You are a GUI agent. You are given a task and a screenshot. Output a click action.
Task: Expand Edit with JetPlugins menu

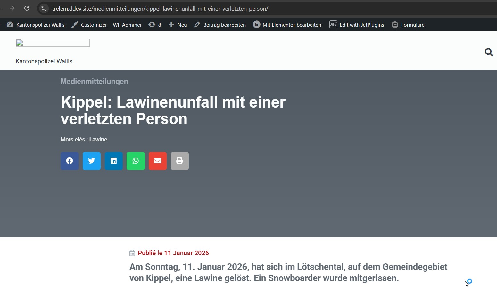tap(357, 25)
